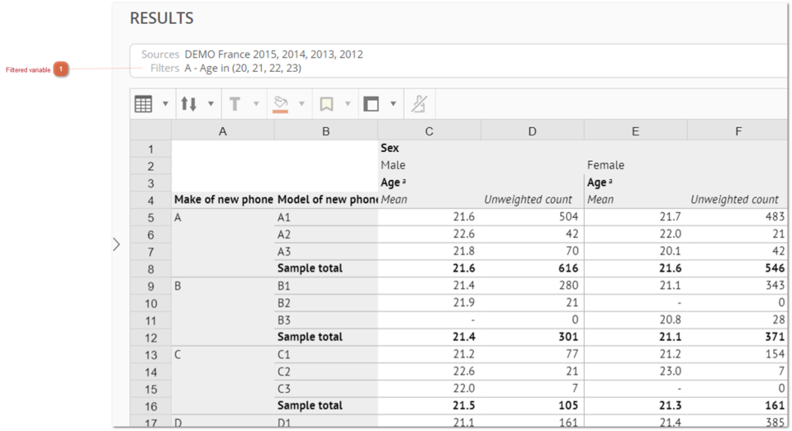Expand the table layout dropdown arrow
792x431 pixels.
(x=165, y=104)
